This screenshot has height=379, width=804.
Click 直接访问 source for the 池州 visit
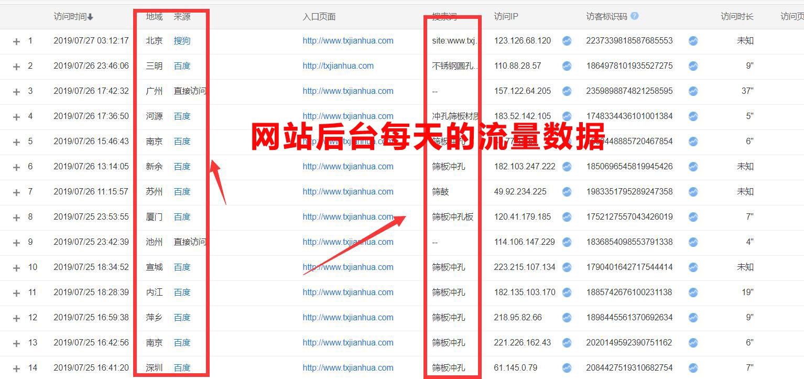pos(190,242)
